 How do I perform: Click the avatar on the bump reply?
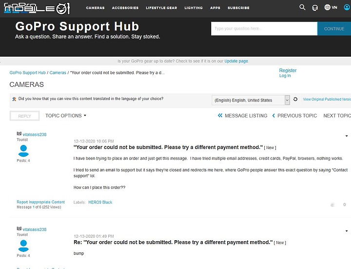pos(23,246)
